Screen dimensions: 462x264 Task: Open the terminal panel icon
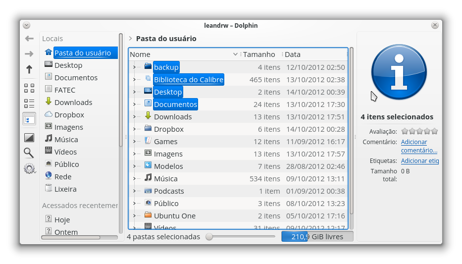click(29, 138)
